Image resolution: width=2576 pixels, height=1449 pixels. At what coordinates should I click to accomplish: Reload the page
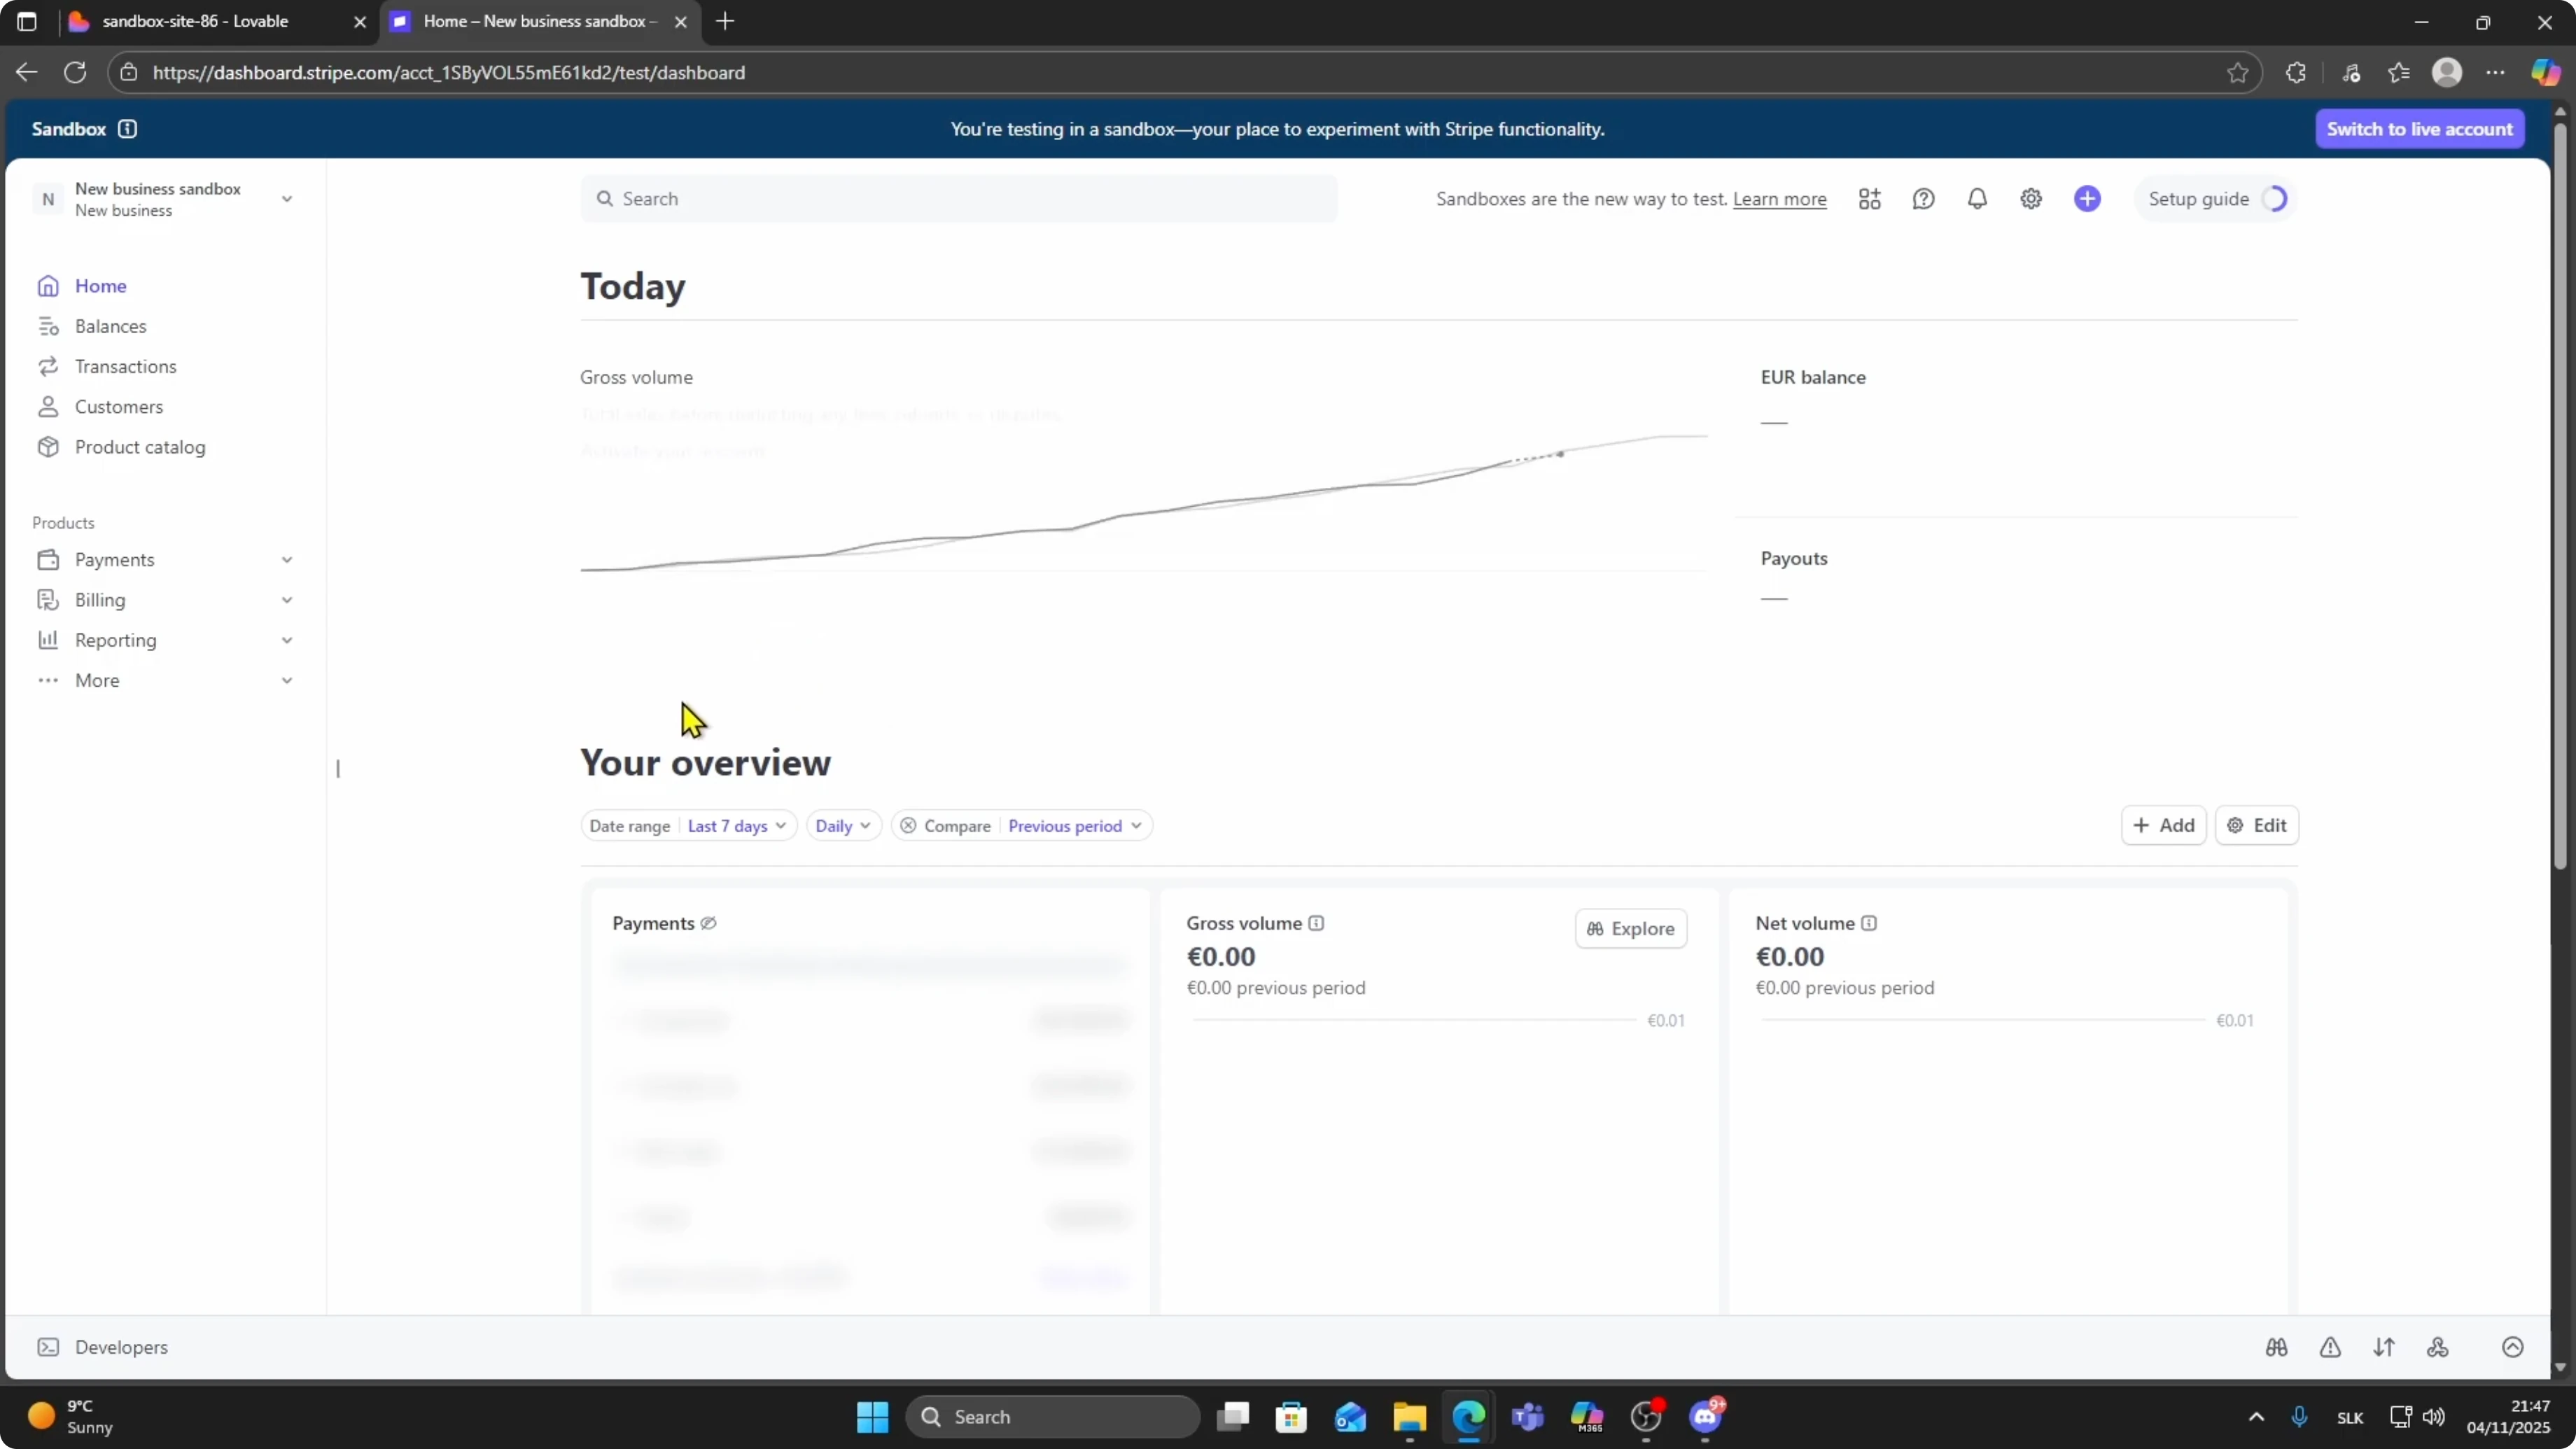[75, 73]
